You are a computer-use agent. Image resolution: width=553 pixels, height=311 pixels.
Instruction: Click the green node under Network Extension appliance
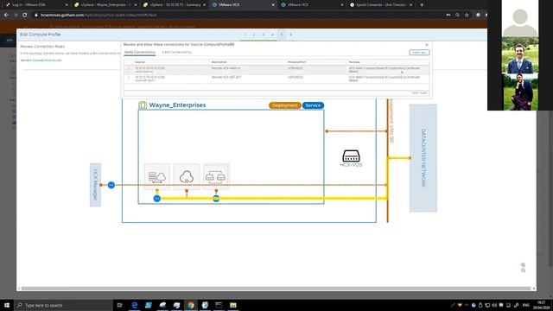tap(216, 199)
